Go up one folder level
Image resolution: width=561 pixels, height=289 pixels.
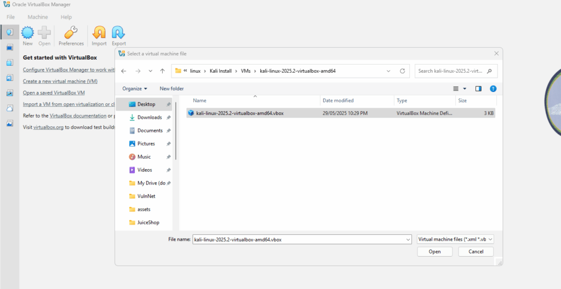coord(162,71)
